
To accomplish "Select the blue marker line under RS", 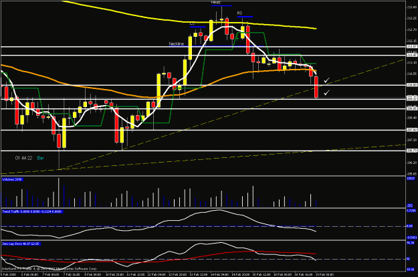I will tap(245, 17).
